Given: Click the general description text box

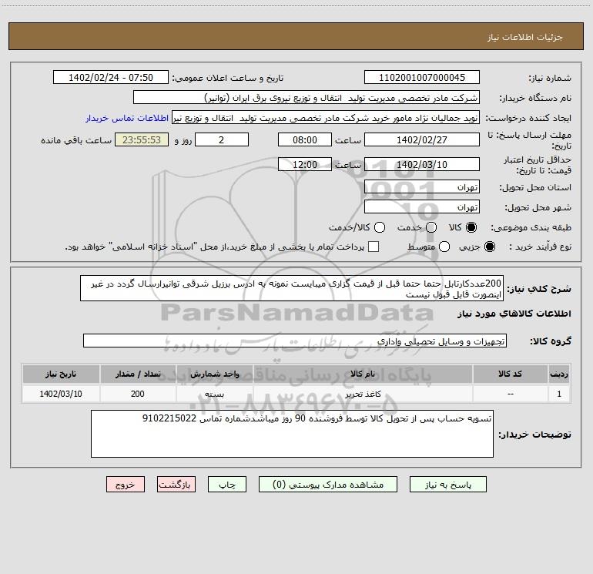Looking at the screenshot, I should 292,288.
